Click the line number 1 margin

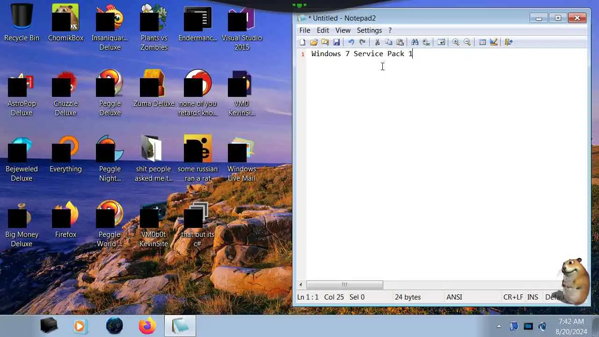(x=302, y=54)
